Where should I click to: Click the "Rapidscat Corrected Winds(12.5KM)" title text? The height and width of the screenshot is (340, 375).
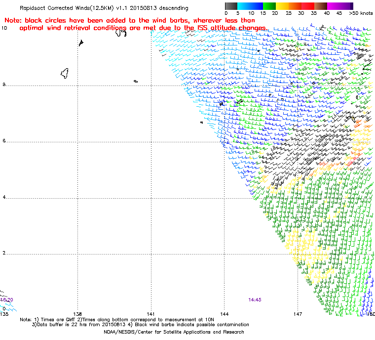[x=67, y=8]
